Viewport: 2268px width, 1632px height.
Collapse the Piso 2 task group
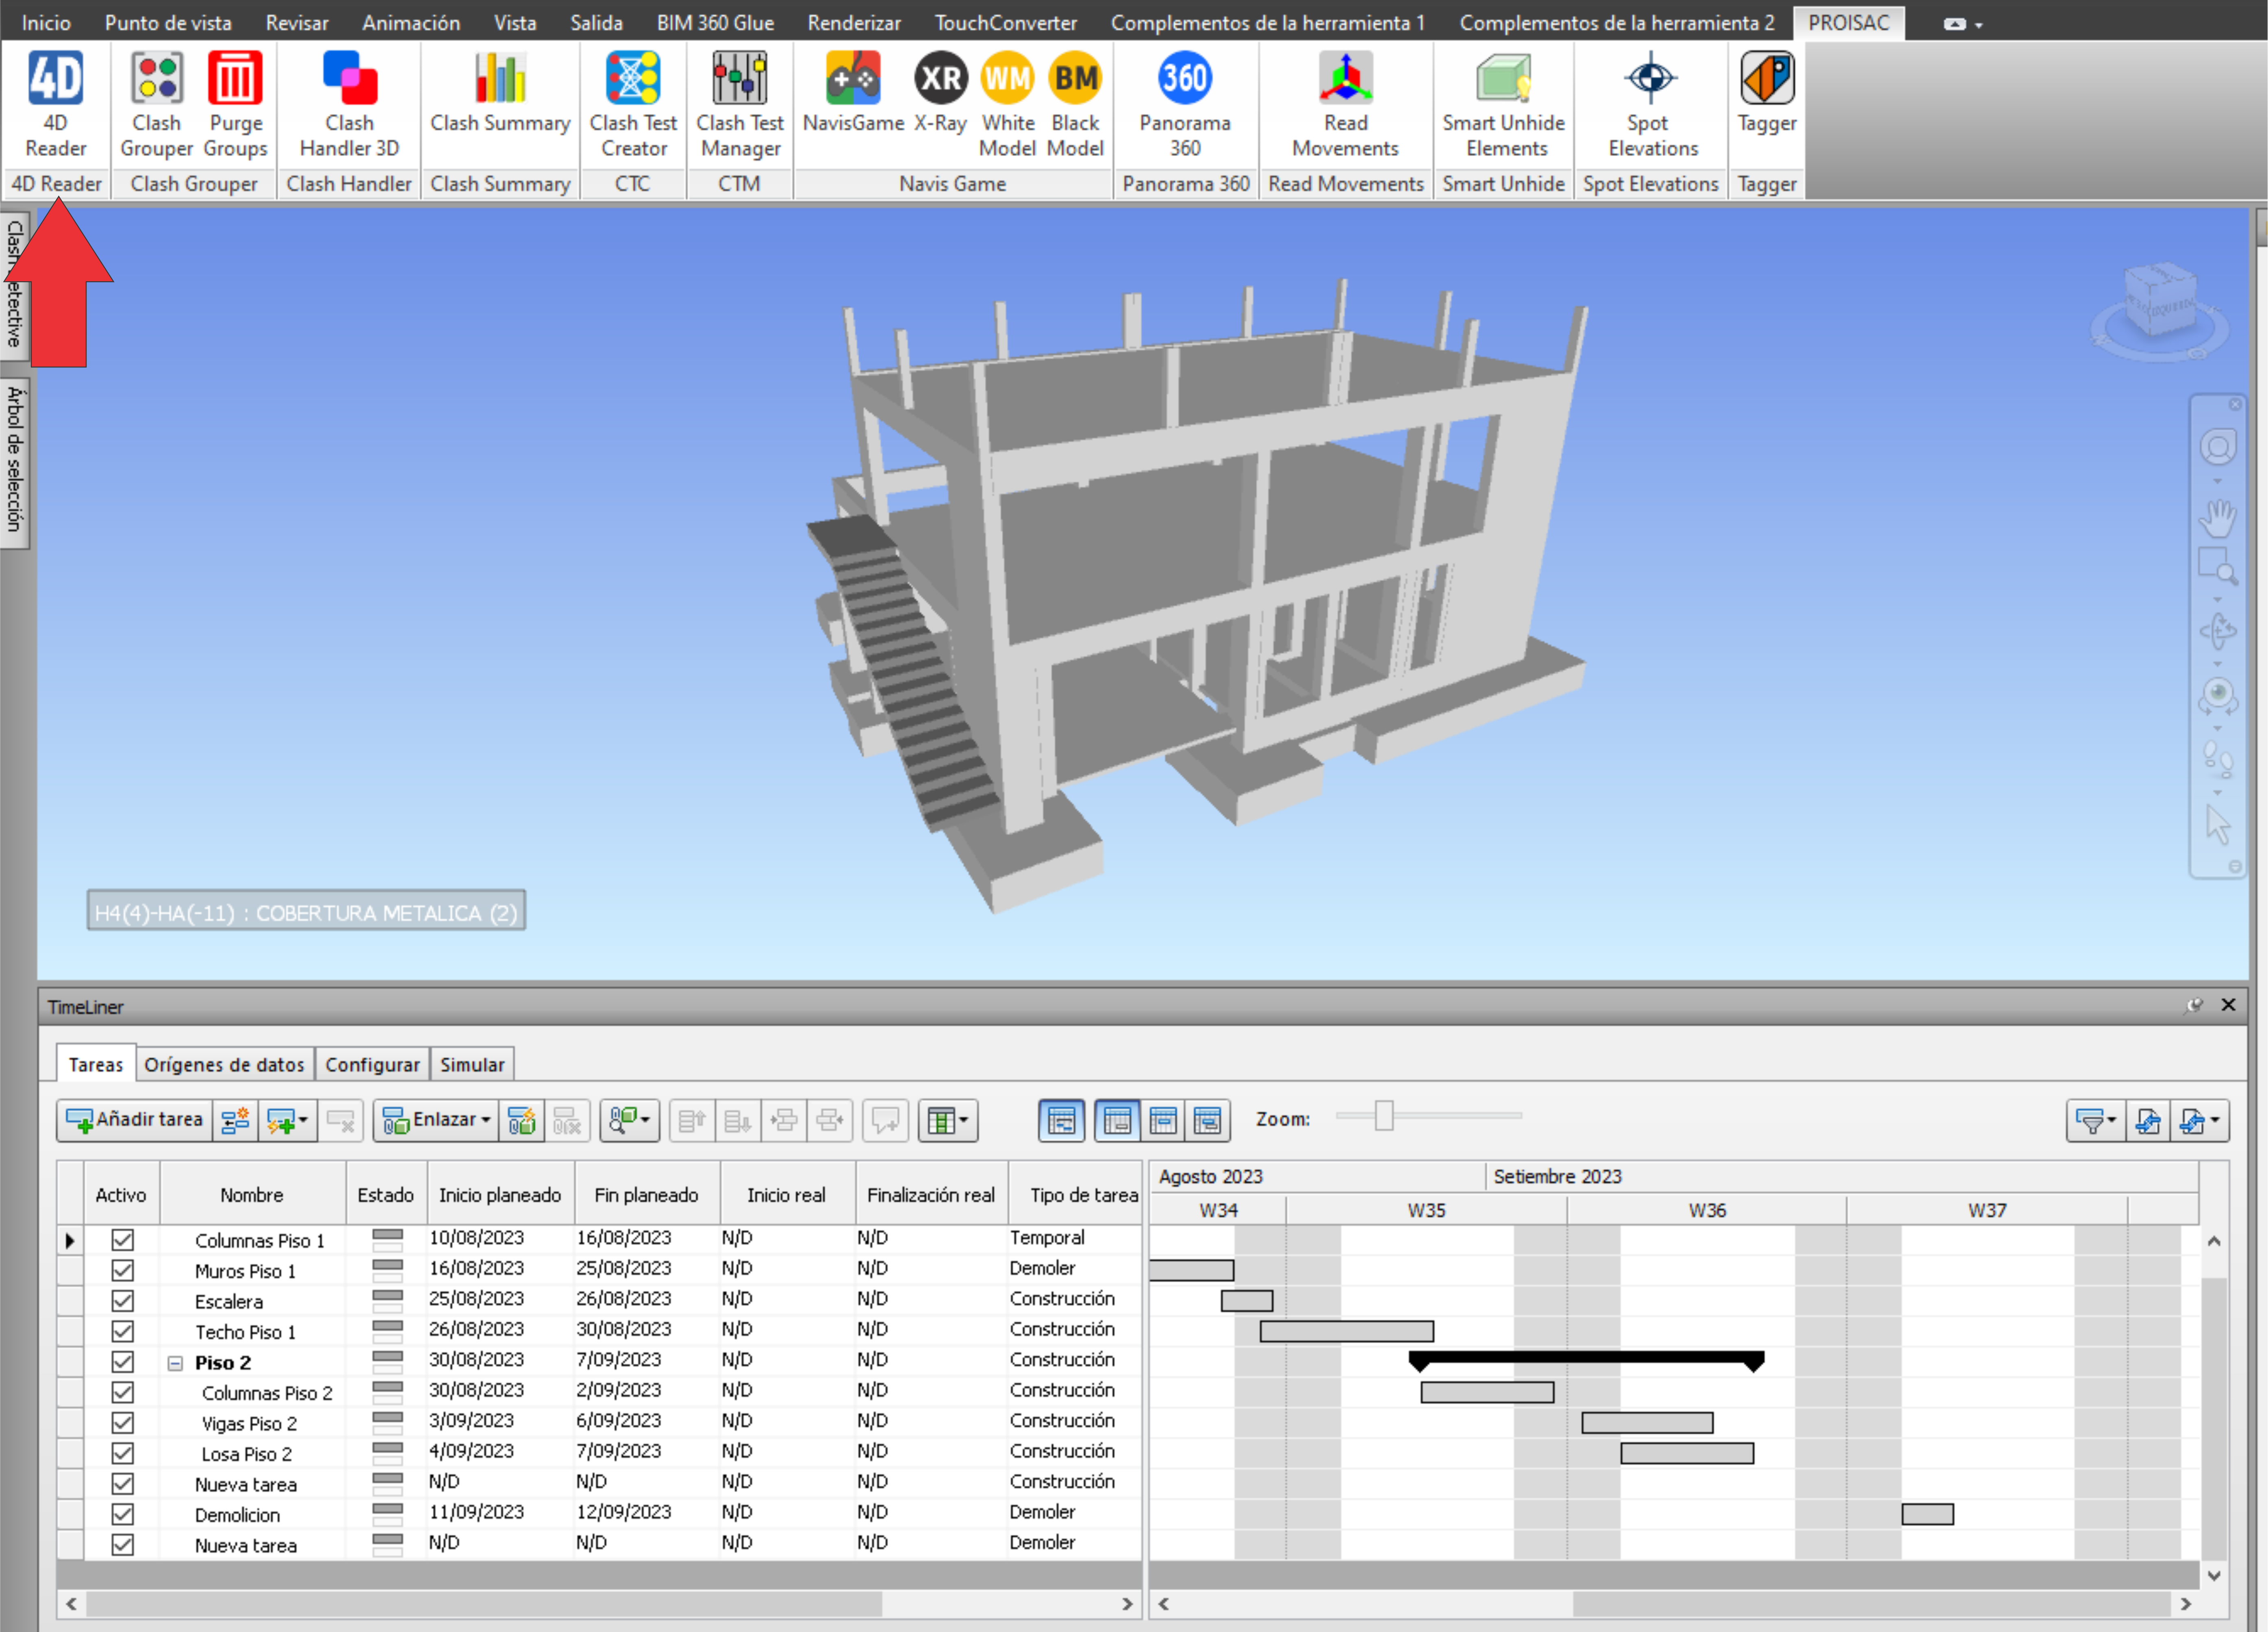175,1363
